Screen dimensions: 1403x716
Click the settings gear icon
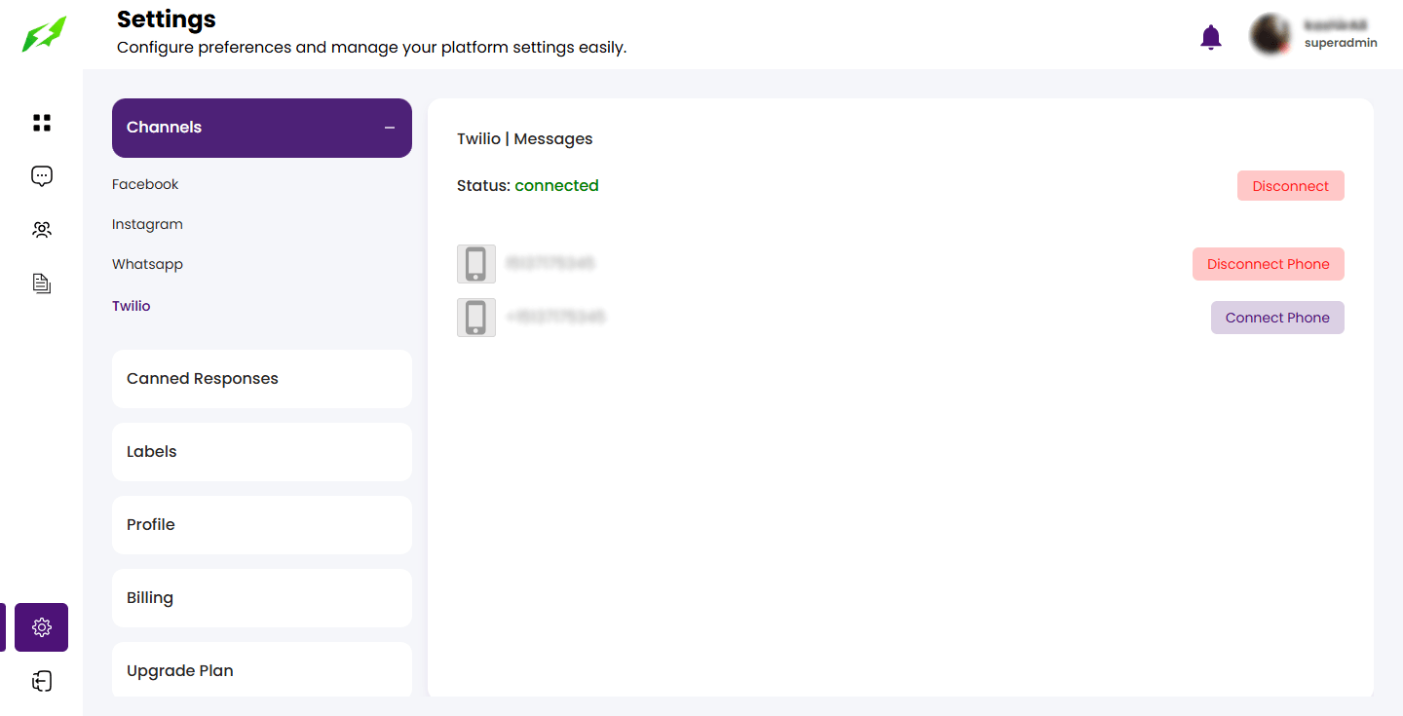pos(42,627)
